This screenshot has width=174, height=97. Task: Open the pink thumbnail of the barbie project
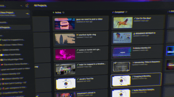coord(65,54)
